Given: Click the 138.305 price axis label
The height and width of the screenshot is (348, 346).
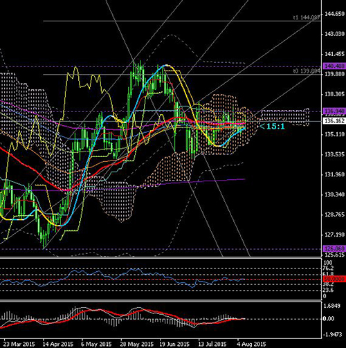Looking at the screenshot, I should (334, 94).
